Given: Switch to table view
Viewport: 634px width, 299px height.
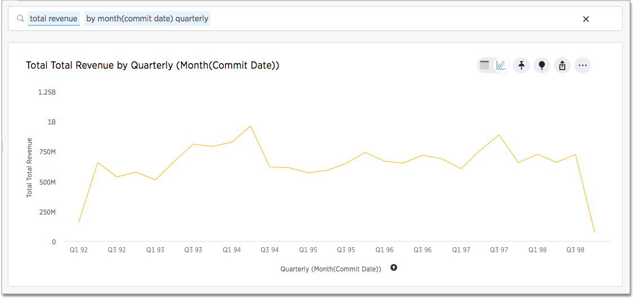Looking at the screenshot, I should [485, 65].
